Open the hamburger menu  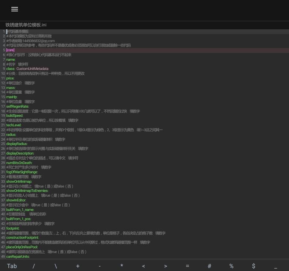[15, 9]
